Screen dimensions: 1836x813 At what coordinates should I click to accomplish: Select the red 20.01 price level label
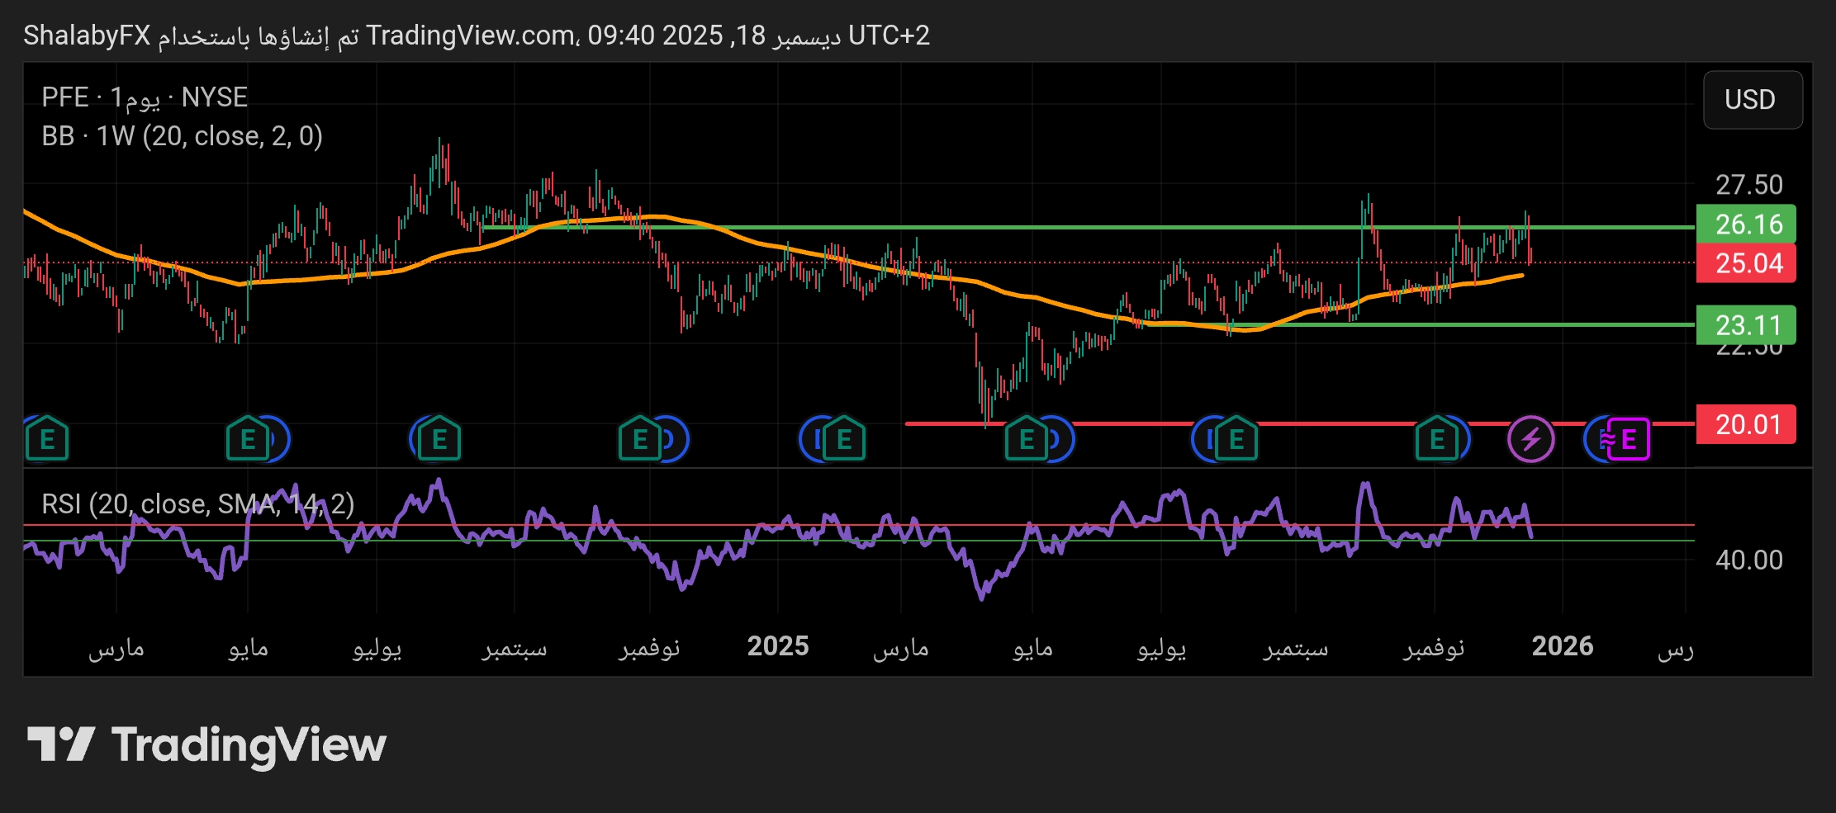(x=1748, y=424)
